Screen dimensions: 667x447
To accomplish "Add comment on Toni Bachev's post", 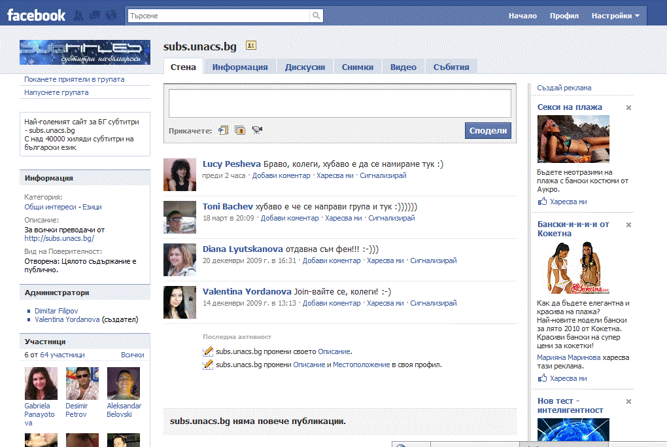I will point(290,218).
